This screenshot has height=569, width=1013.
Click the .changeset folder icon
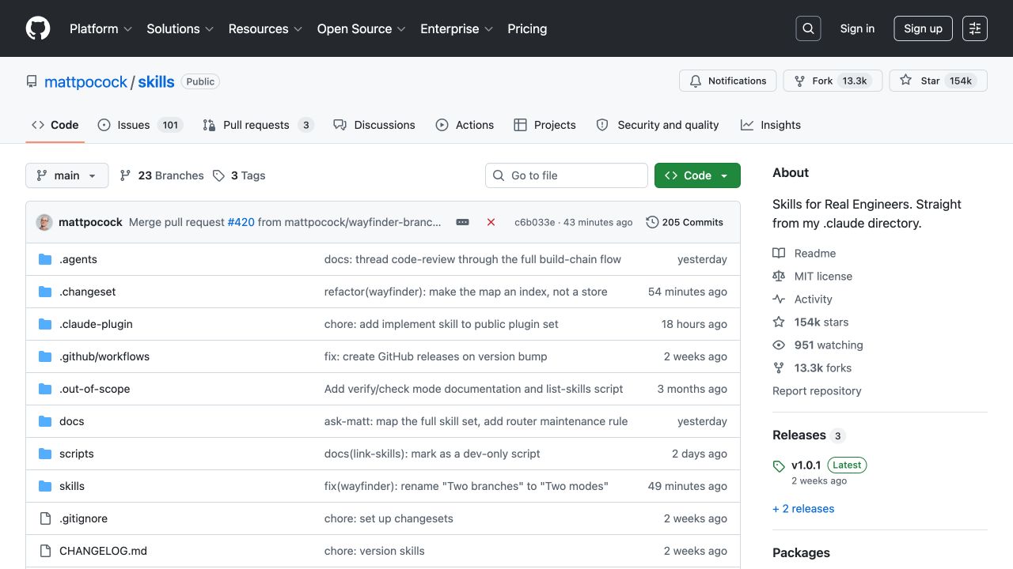click(x=45, y=292)
